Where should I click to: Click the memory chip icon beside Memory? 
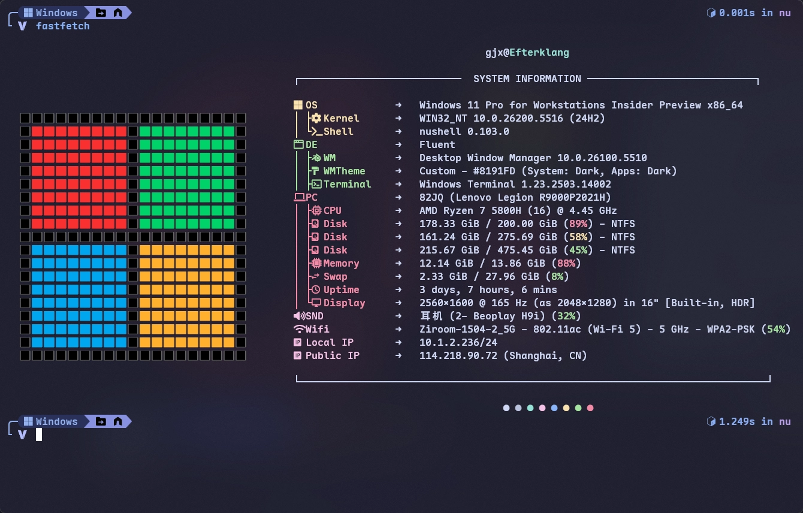316,263
